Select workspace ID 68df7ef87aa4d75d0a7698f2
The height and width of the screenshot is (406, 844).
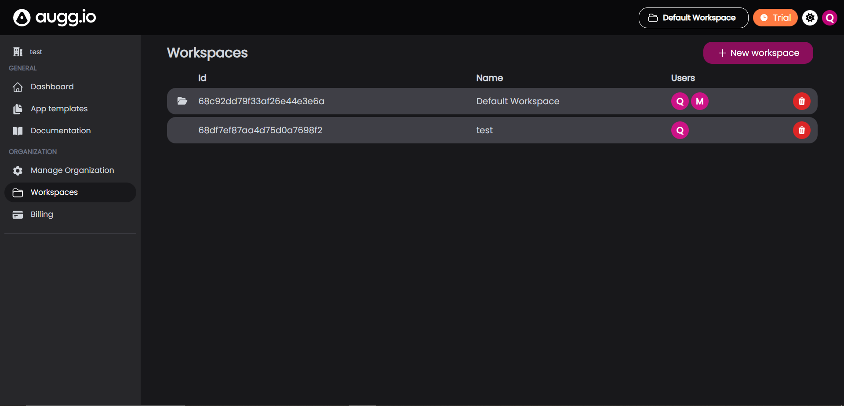pos(260,130)
